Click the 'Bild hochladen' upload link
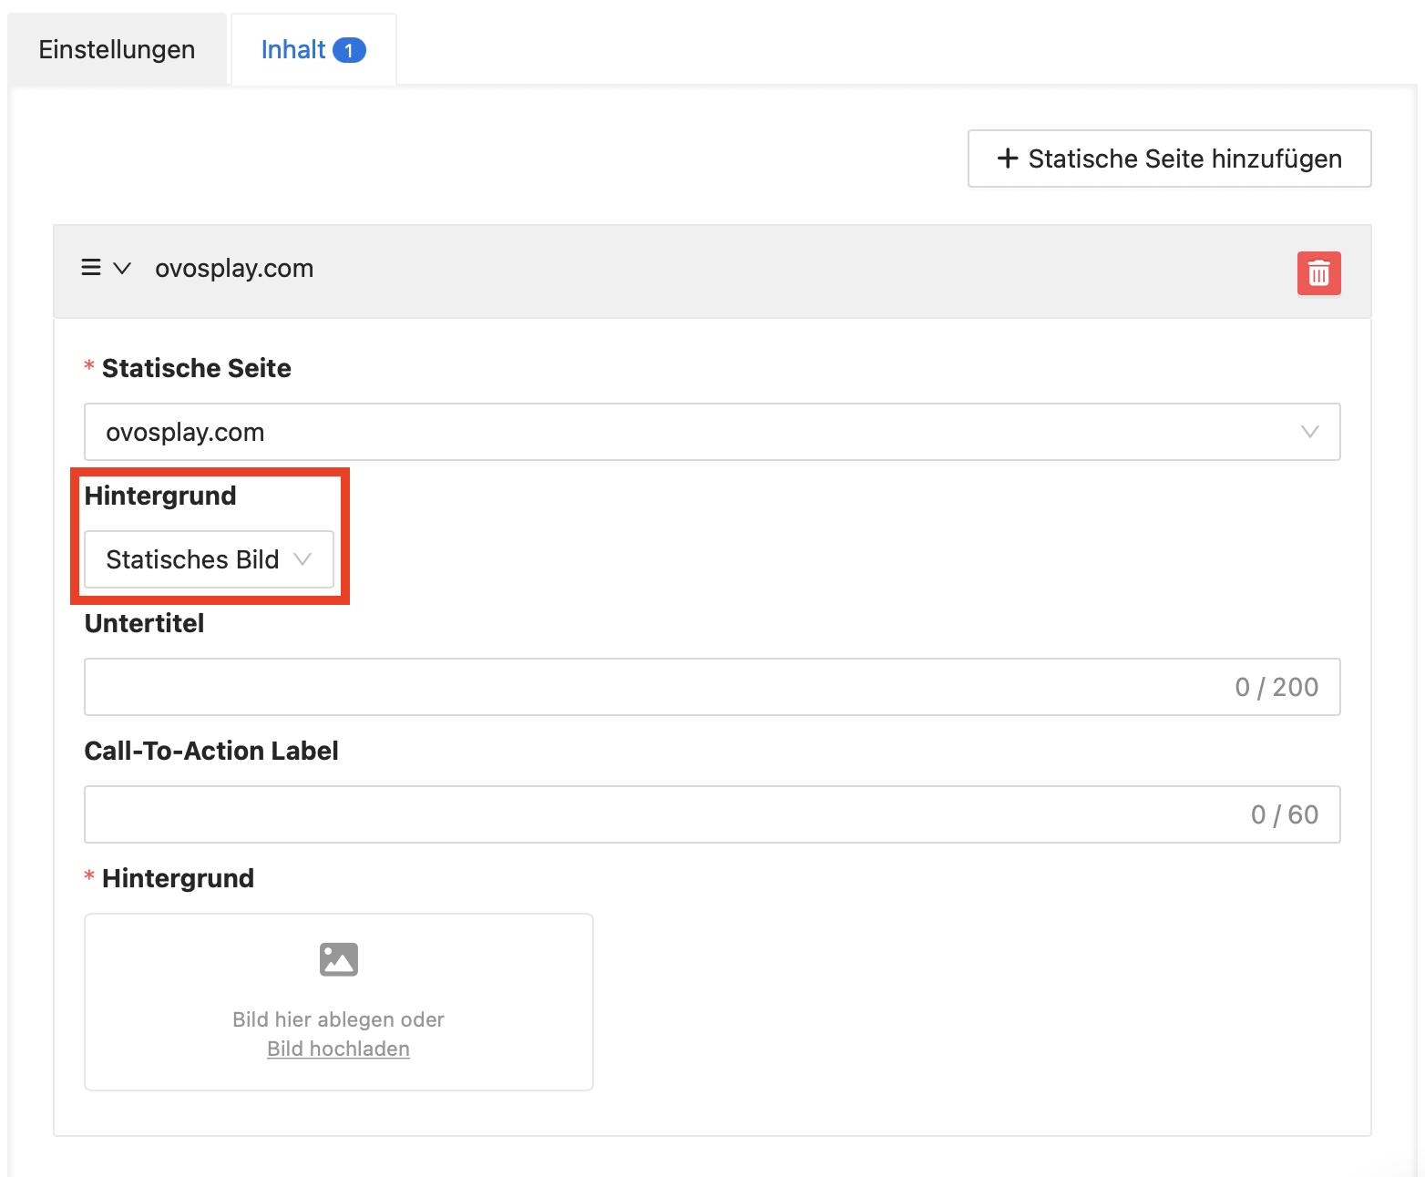1425x1177 pixels. 338,1049
